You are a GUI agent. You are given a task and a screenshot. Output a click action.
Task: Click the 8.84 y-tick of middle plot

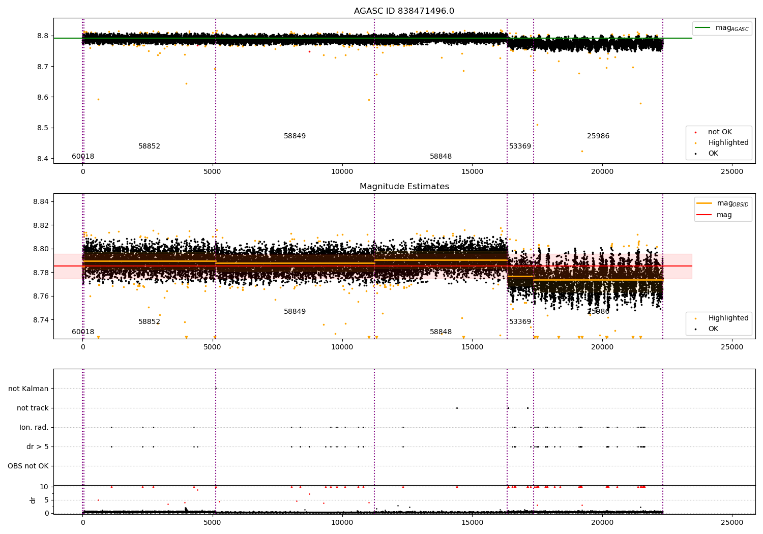pyautogui.click(x=41, y=202)
